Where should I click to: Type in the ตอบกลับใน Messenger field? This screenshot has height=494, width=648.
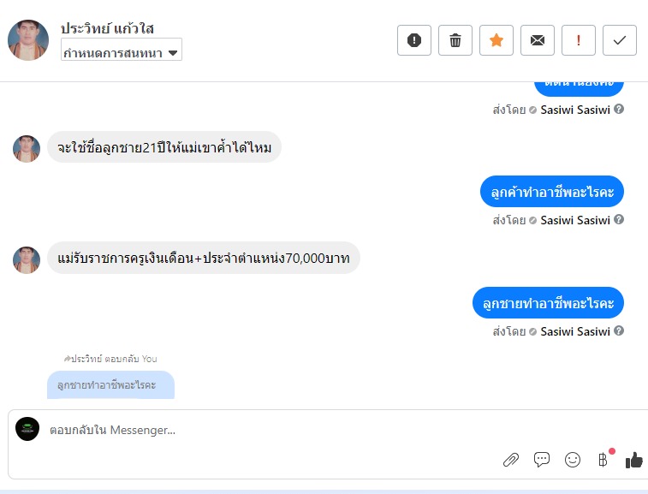click(257, 431)
